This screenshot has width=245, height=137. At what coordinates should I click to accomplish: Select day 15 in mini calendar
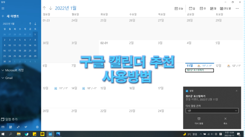click(35, 45)
